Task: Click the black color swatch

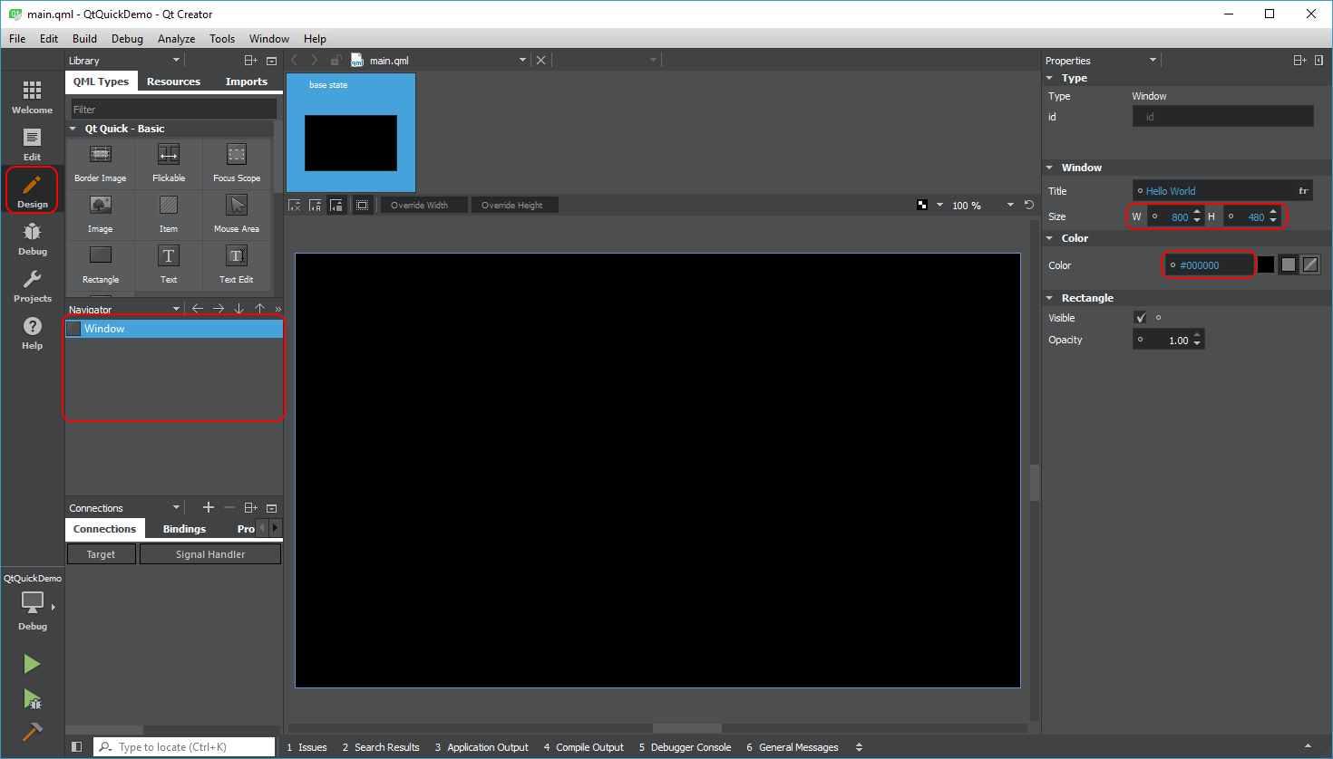Action: [x=1265, y=264]
